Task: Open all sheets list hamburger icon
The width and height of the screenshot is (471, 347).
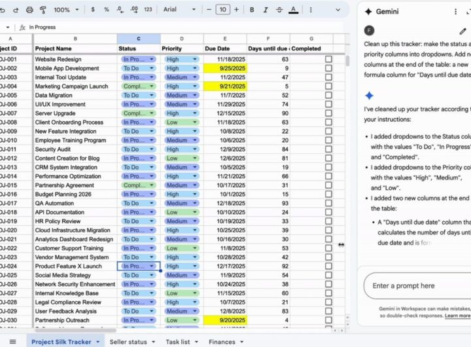Action: (x=12, y=342)
